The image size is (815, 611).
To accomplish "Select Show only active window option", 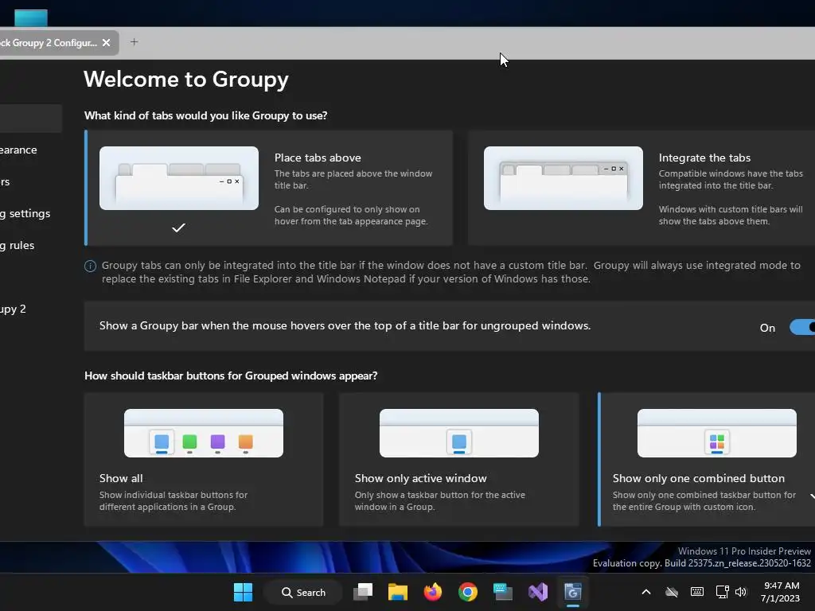I will pos(459,459).
